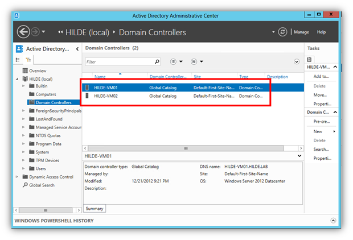Screen dimensions: 353x240
Task: Click the server icon for HILDE-VM02
Action: pos(87,96)
